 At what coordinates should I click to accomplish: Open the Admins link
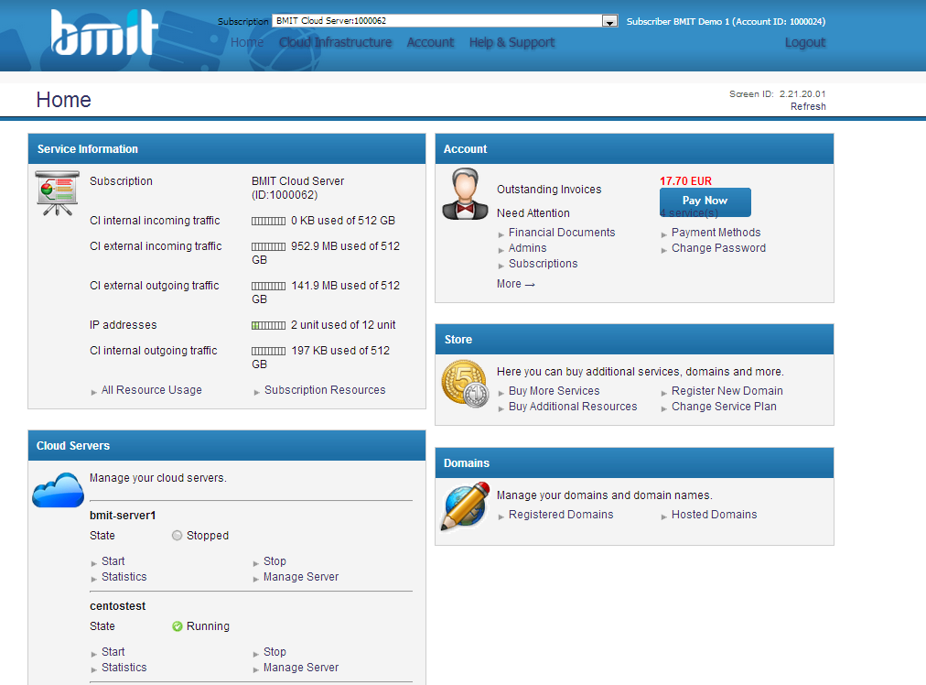pyautogui.click(x=527, y=248)
